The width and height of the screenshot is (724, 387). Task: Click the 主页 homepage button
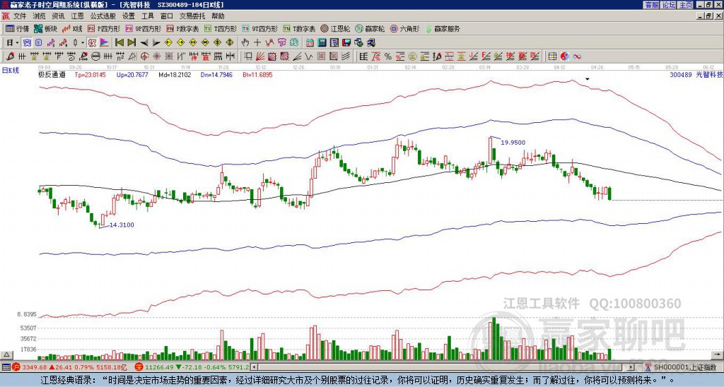686,5
